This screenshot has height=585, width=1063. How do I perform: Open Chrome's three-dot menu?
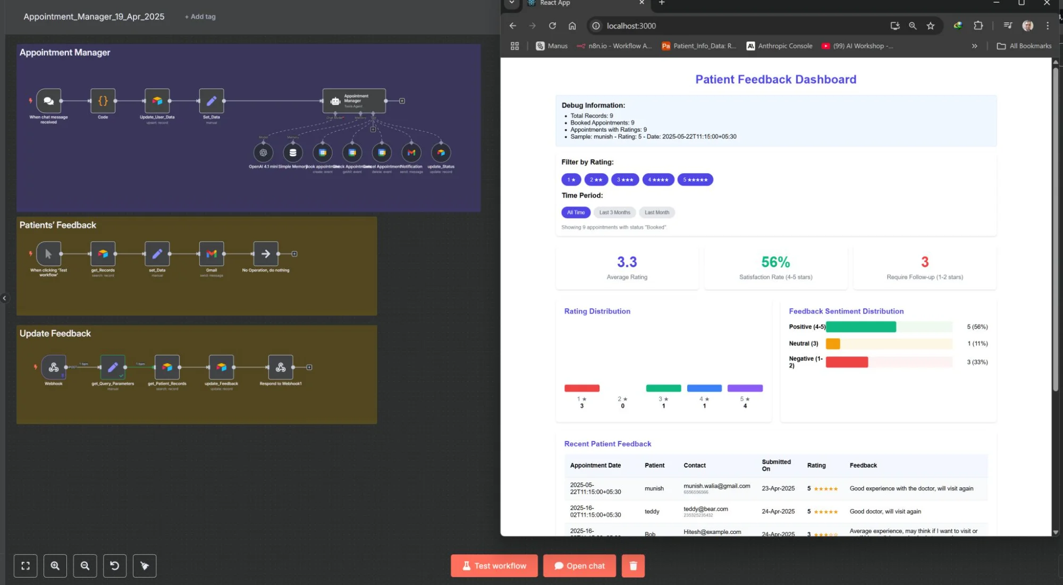click(1048, 26)
